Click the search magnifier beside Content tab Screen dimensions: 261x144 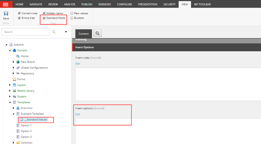click(x=97, y=34)
